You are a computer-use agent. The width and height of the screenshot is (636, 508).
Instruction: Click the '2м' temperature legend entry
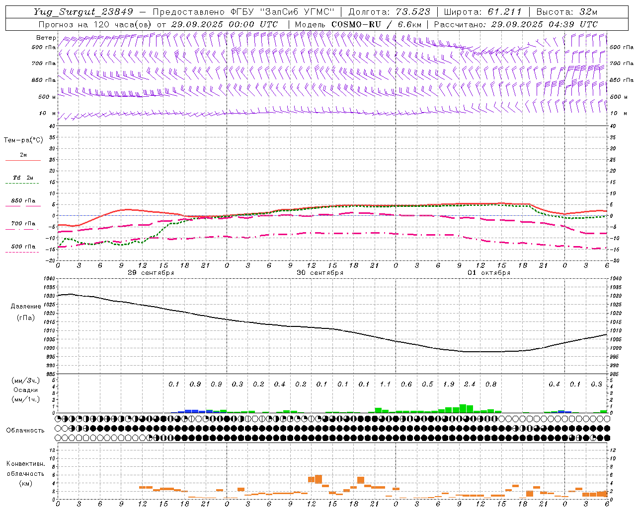(23, 155)
